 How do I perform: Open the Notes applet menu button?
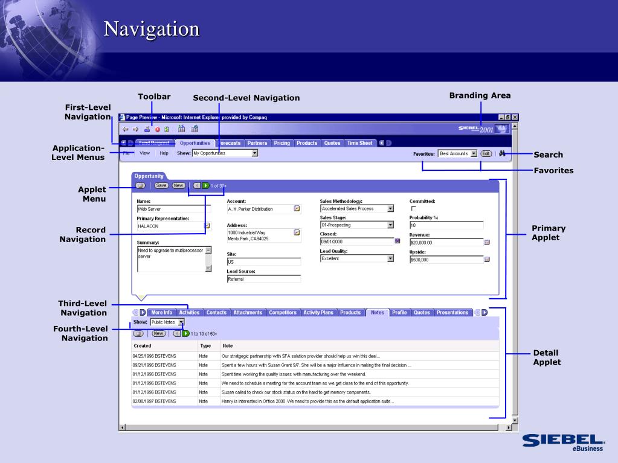point(138,333)
